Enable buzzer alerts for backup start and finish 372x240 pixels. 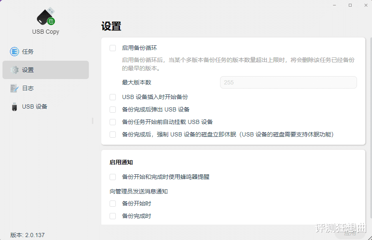coord(113,176)
